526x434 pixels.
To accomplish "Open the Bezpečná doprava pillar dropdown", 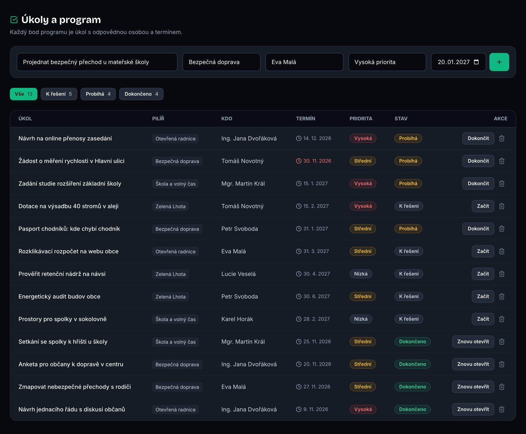I will click(x=221, y=62).
